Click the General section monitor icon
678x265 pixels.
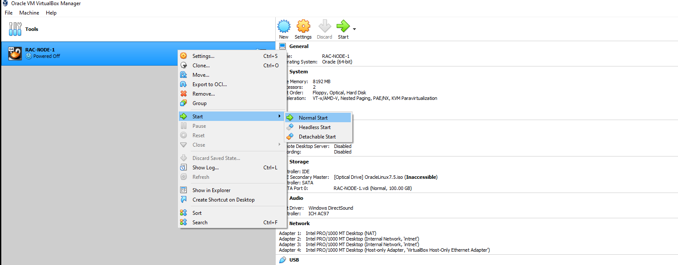point(283,46)
